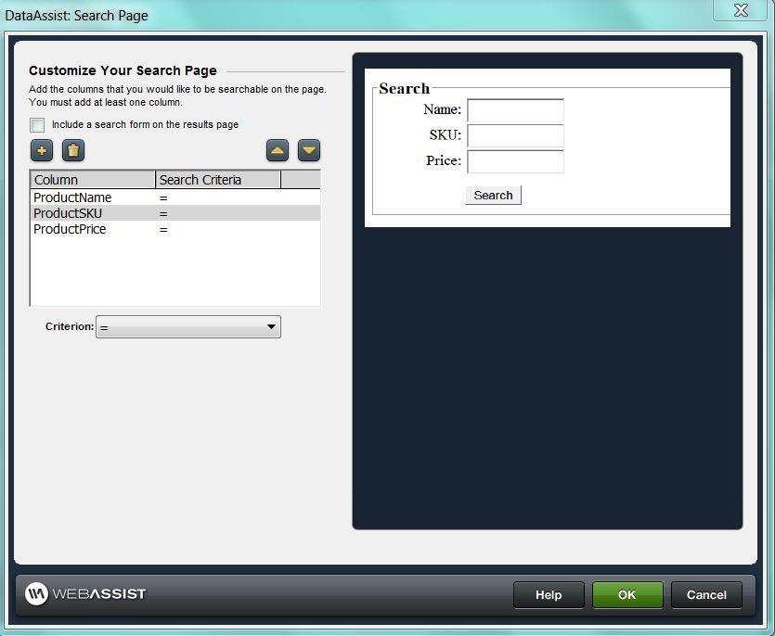Click the Price input field in preview

coord(515,161)
